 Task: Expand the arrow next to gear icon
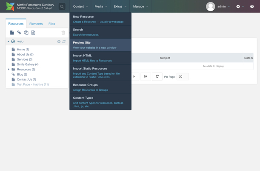point(243,7)
